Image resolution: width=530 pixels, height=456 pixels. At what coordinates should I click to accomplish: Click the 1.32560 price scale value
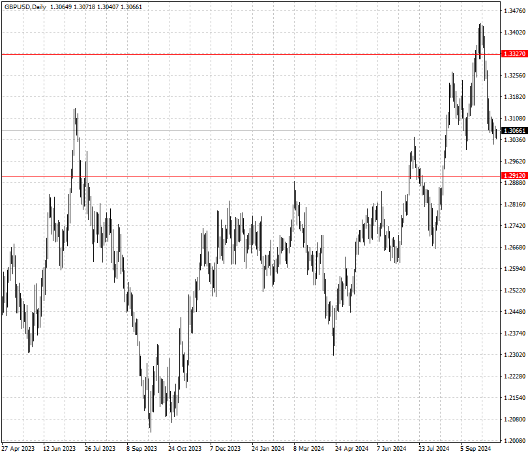[x=514, y=76]
